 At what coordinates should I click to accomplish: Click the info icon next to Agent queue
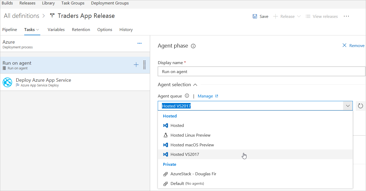(x=187, y=96)
